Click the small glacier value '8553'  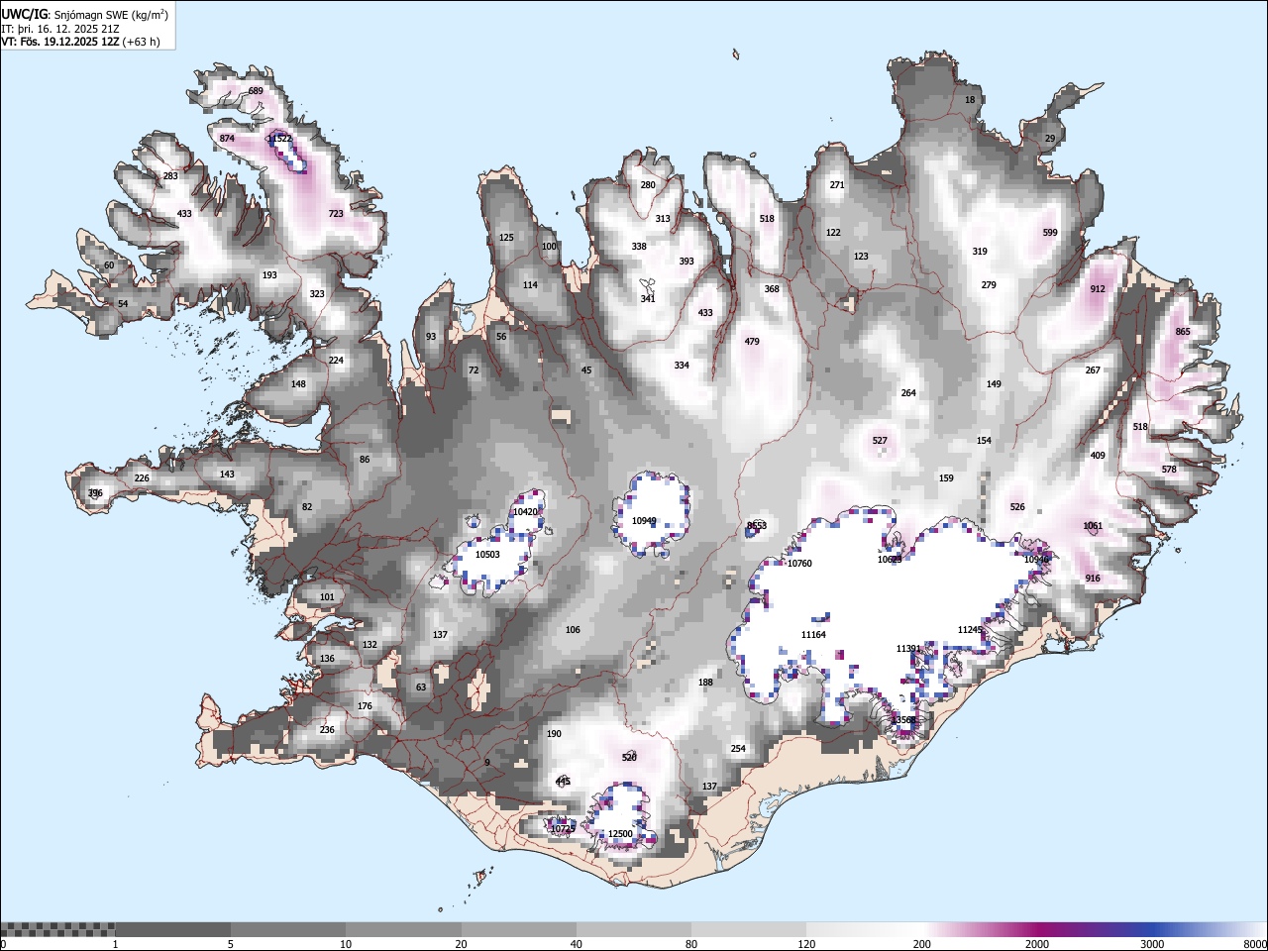point(757,526)
